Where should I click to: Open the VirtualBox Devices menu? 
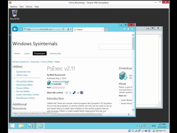click(x=29, y=7)
